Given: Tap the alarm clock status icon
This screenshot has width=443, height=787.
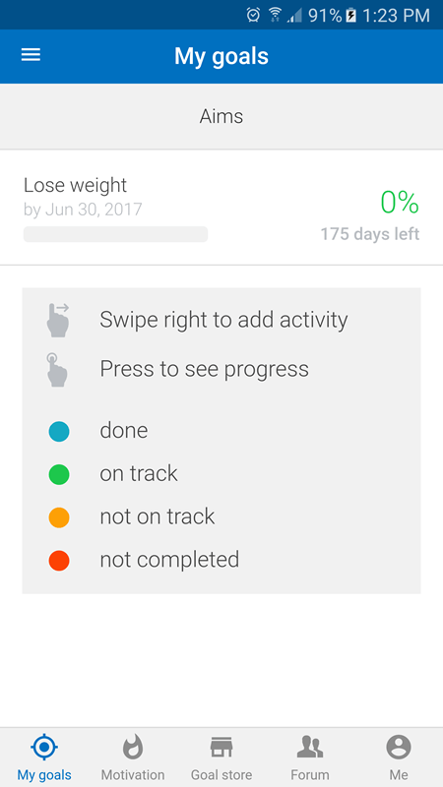Looking at the screenshot, I should [253, 15].
